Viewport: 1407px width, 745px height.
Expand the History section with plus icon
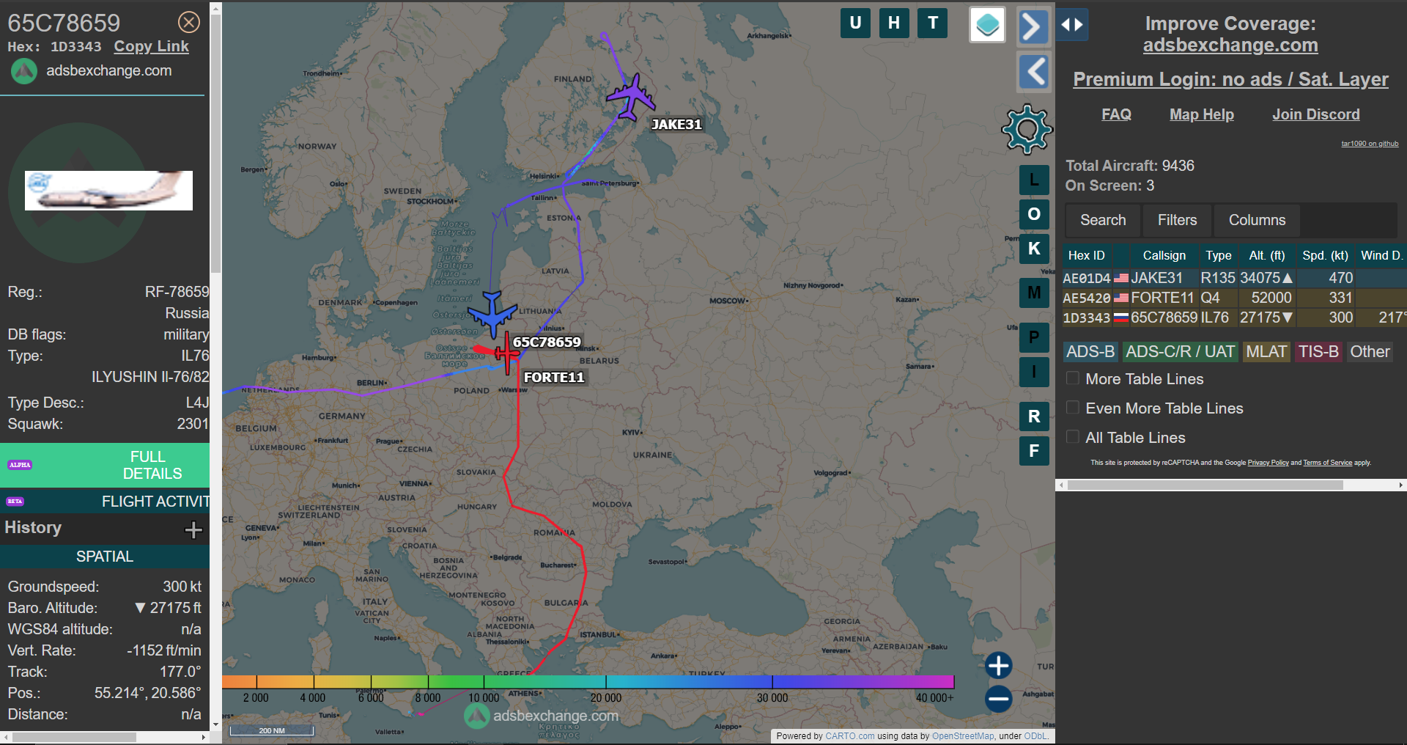[193, 529]
